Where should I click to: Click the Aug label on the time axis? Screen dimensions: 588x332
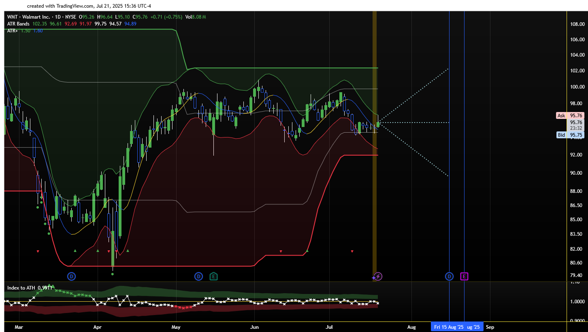(x=411, y=327)
